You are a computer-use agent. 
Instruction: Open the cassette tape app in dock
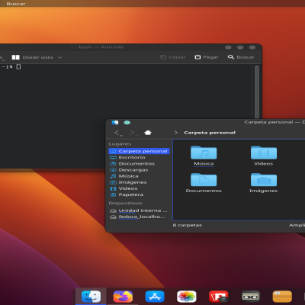[x=250, y=297]
